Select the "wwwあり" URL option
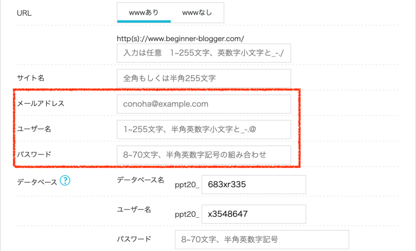 pos(144,13)
